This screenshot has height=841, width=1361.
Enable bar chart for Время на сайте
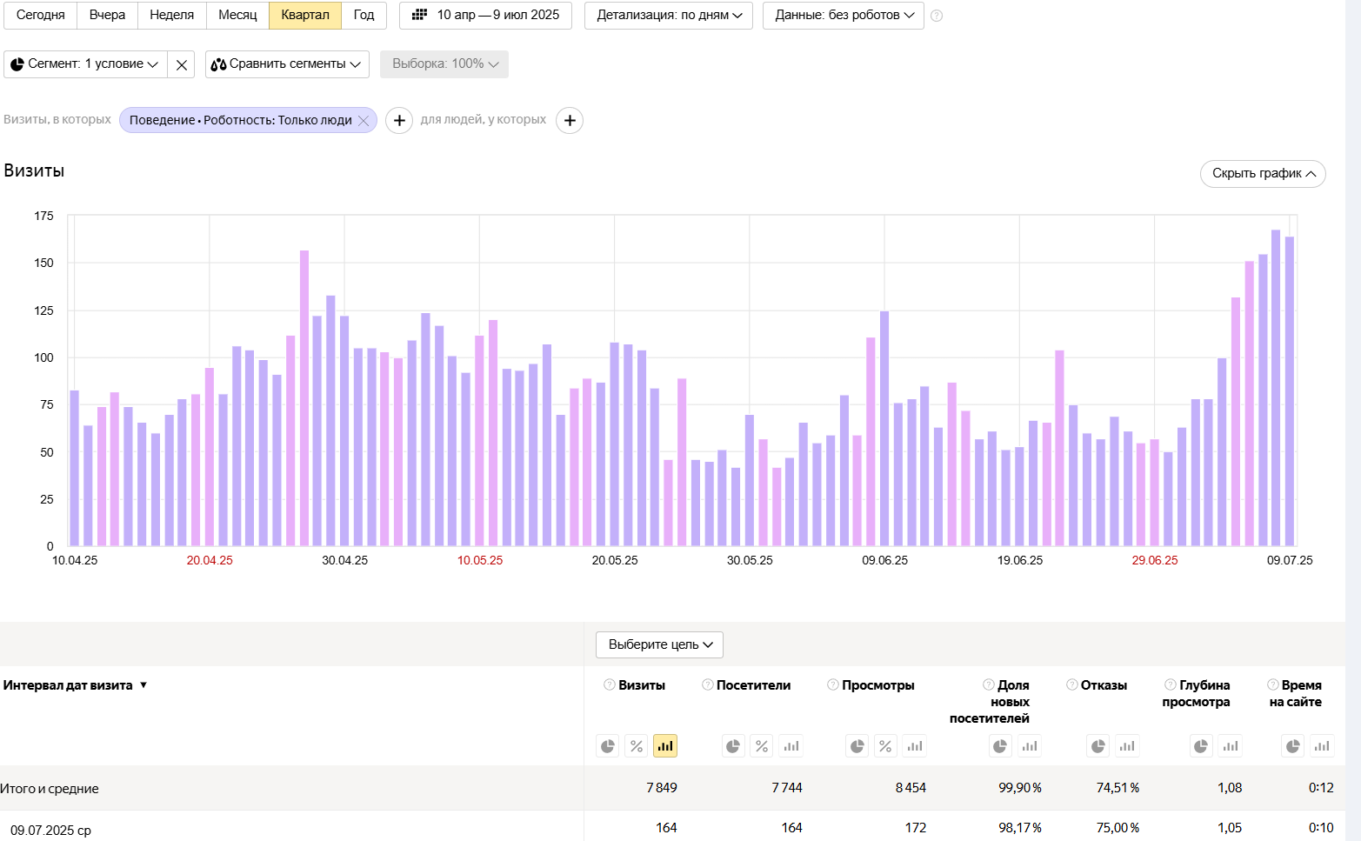1322,746
